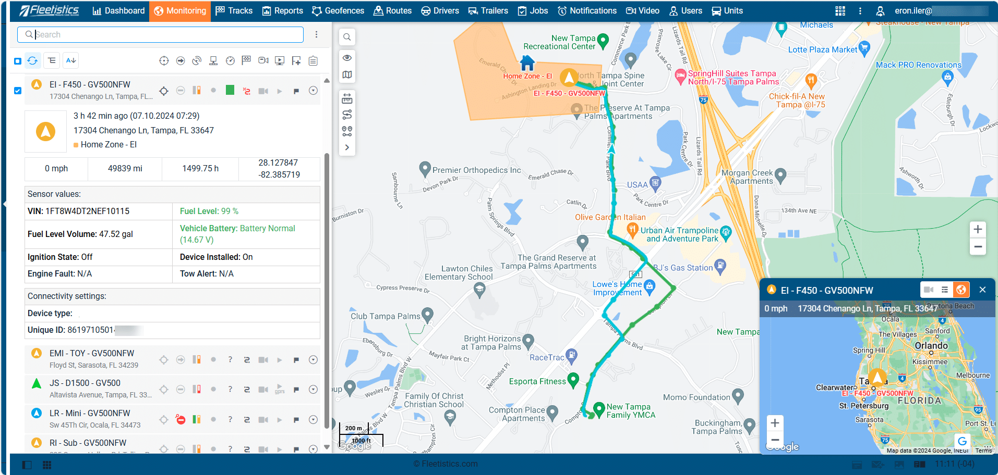Select the map ruler measurement tool
The width and height of the screenshot is (998, 475).
[347, 98]
